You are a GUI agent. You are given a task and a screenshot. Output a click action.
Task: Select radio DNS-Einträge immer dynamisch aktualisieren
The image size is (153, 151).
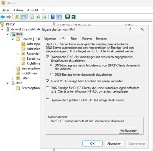pos(52,74)
